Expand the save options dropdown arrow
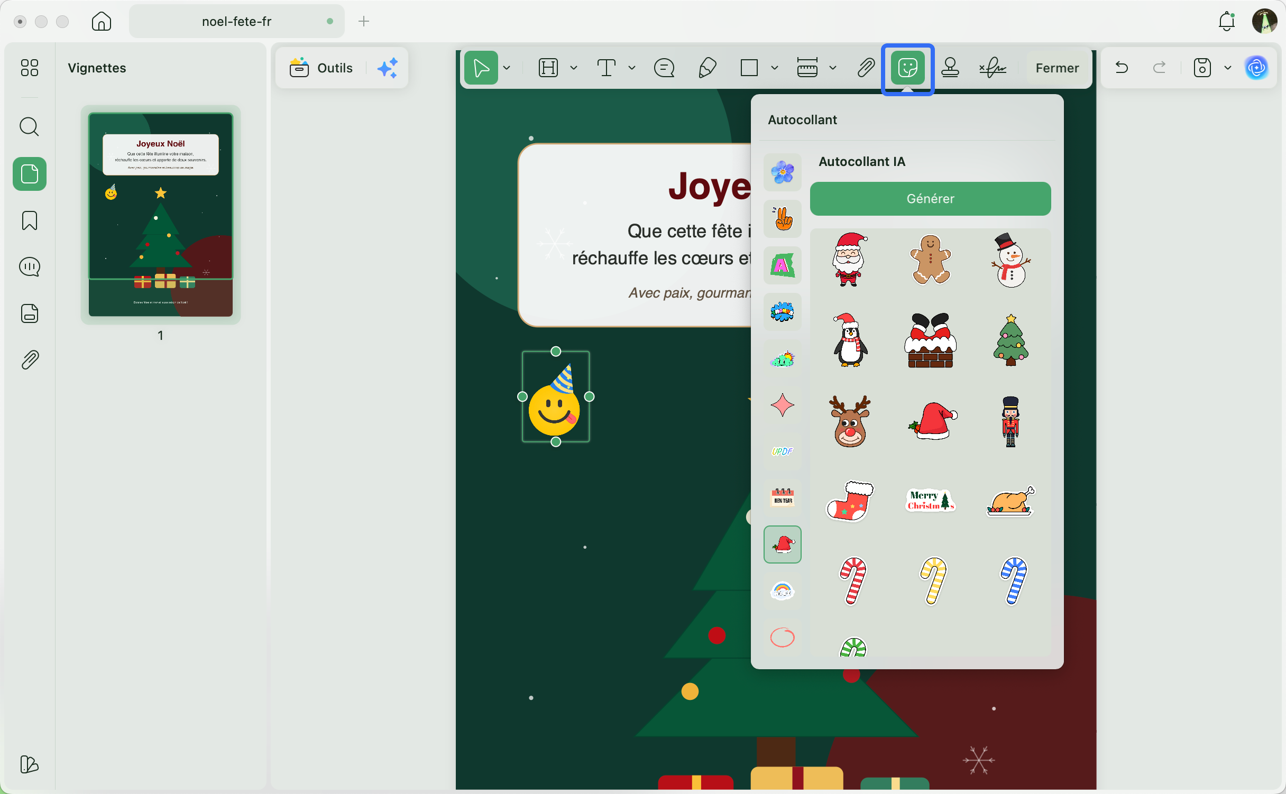The width and height of the screenshot is (1286, 794). pos(1228,68)
